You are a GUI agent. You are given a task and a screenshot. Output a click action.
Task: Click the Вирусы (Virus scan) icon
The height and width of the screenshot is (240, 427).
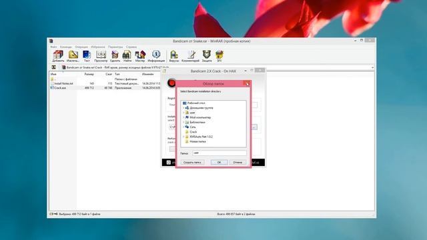173,56
